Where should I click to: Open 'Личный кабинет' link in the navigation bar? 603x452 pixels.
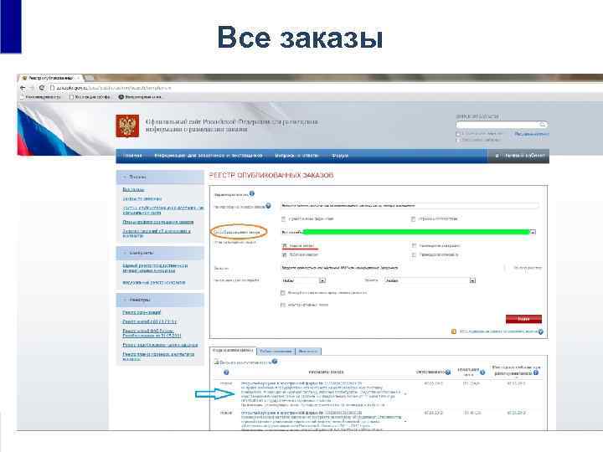tap(525, 156)
